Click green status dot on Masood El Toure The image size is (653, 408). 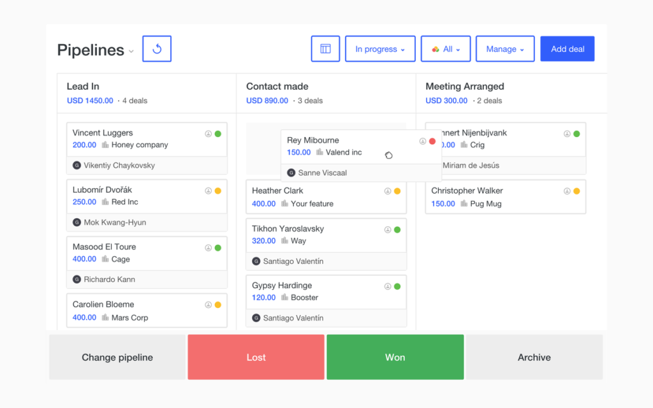click(x=218, y=248)
